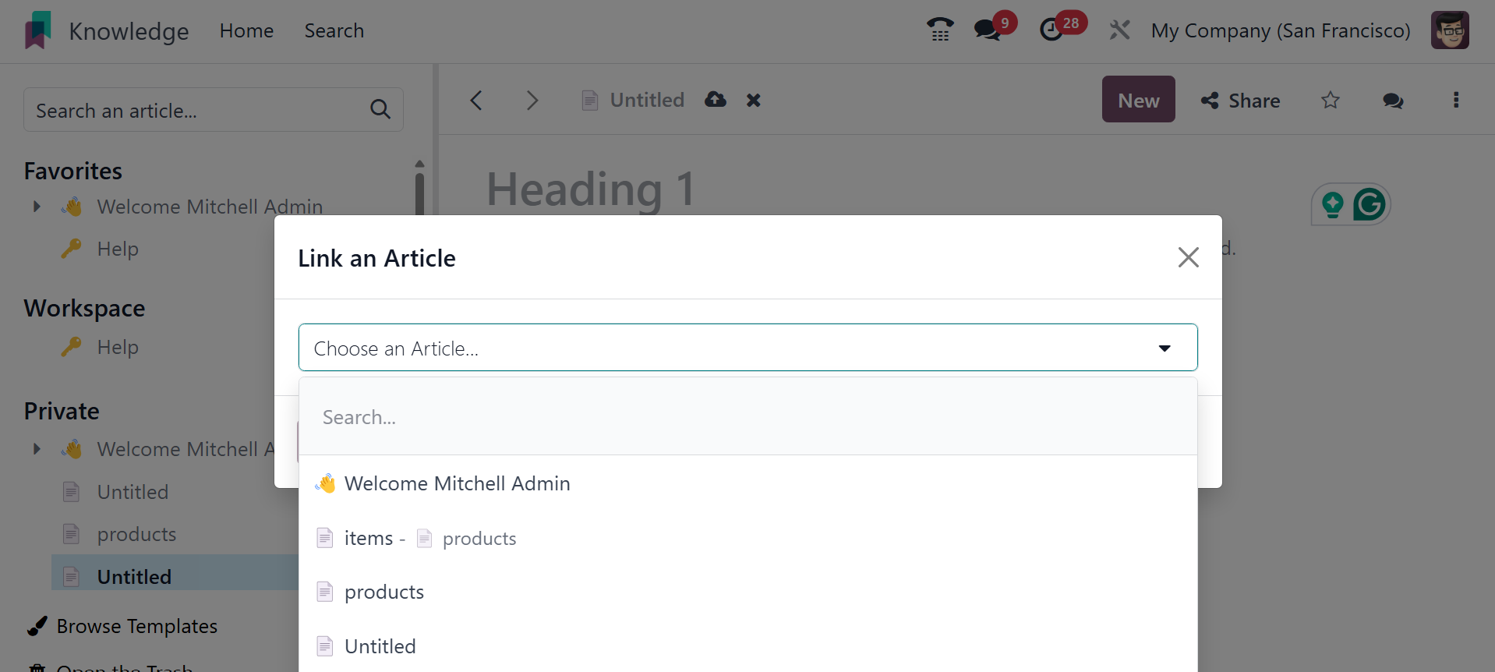Expand Welcome Mitchell Admin under Favorites
This screenshot has height=672, width=1495.
(37, 207)
